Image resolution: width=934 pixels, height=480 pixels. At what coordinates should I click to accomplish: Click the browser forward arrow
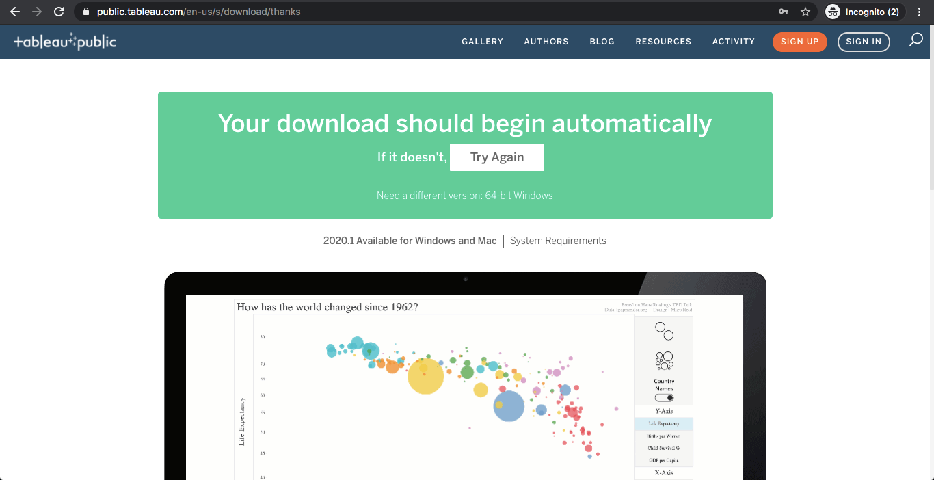click(37, 12)
